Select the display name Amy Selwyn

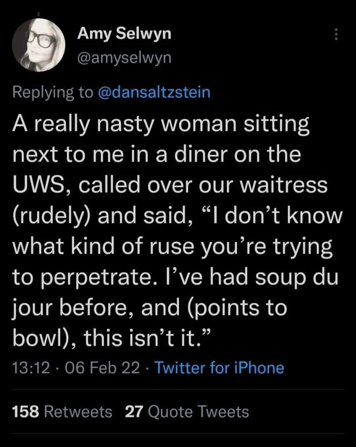click(x=124, y=34)
